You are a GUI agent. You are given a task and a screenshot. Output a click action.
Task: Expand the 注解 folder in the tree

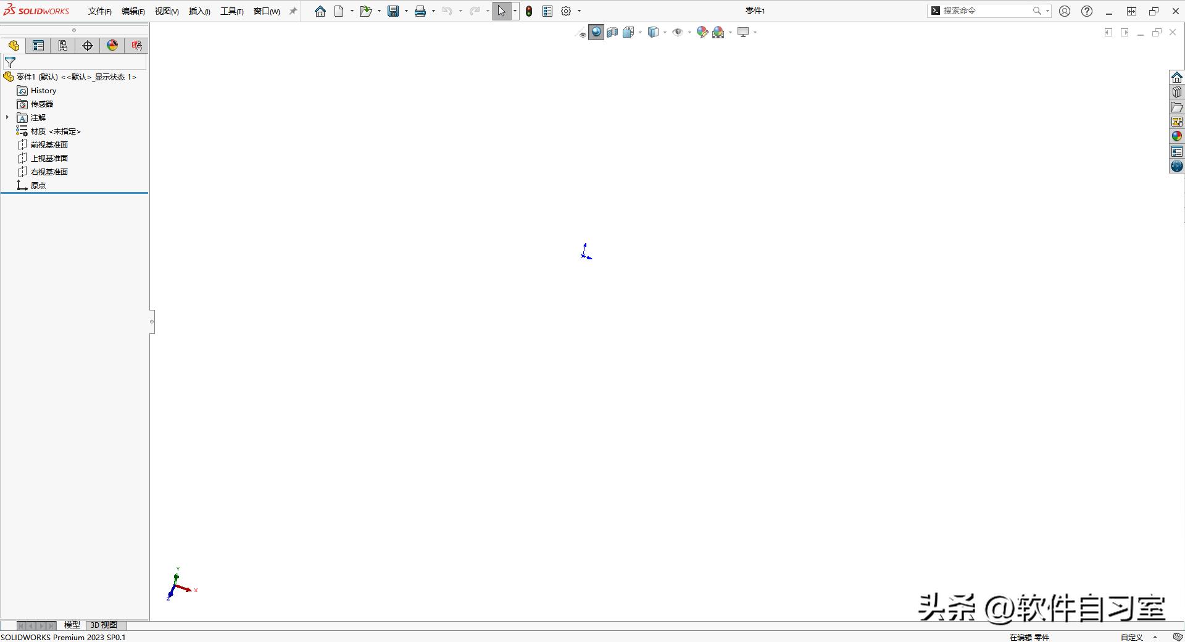7,117
